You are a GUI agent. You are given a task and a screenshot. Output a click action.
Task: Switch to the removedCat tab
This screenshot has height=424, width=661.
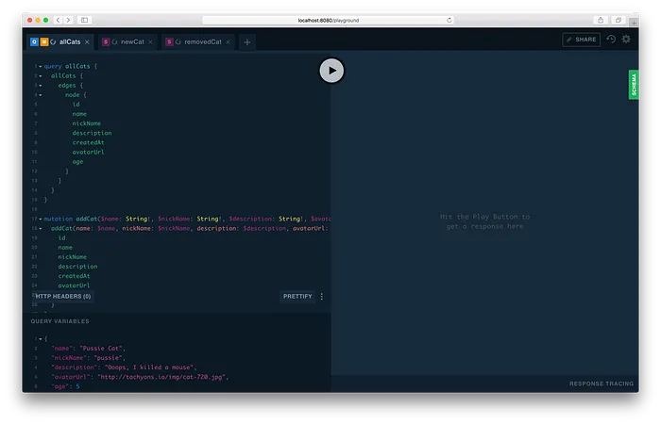click(198, 42)
